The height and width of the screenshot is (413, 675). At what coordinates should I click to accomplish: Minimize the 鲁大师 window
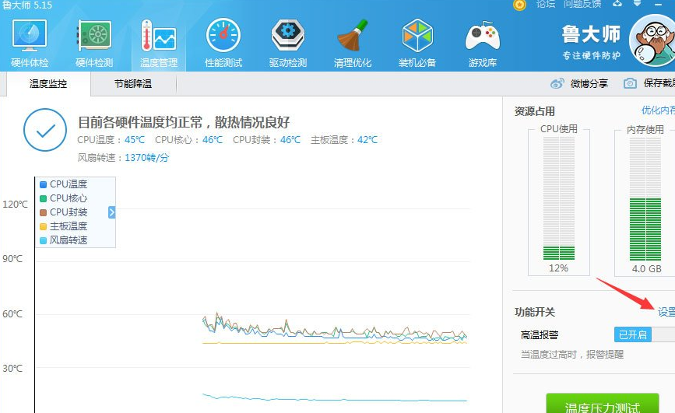[x=658, y=5]
